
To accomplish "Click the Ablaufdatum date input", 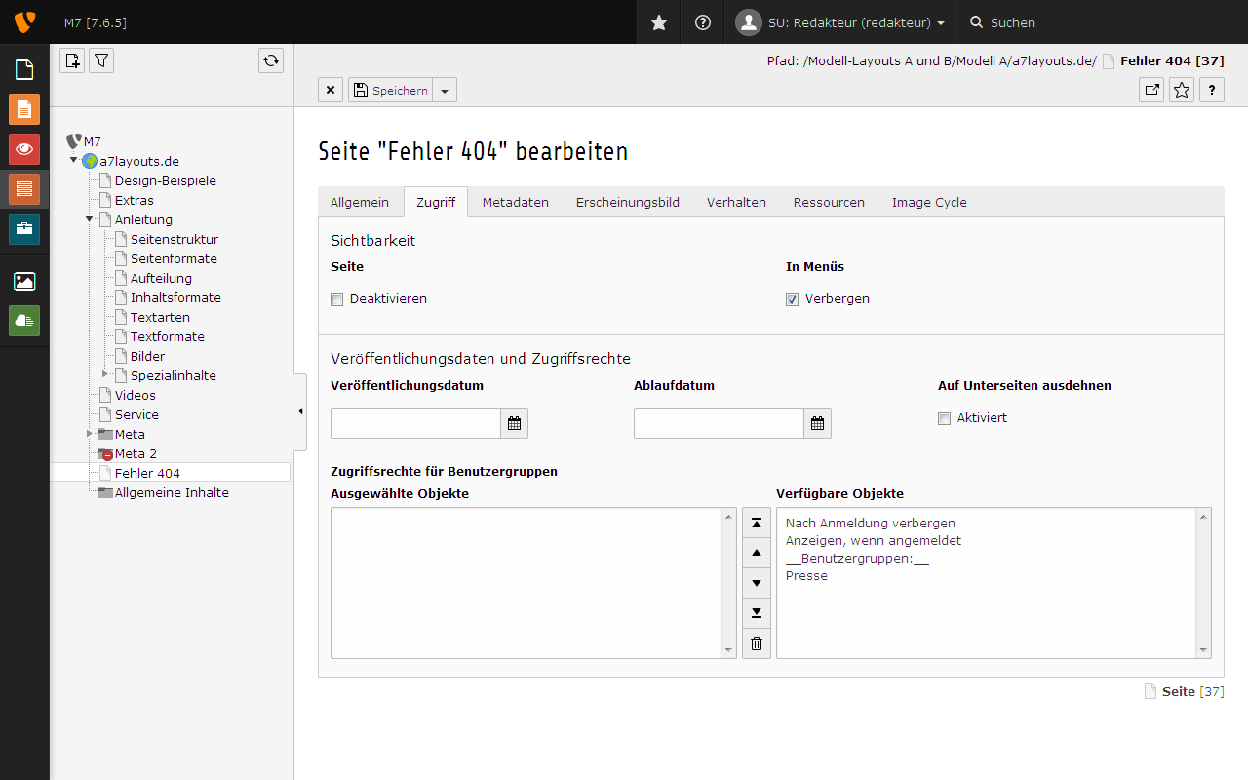I will [719, 423].
